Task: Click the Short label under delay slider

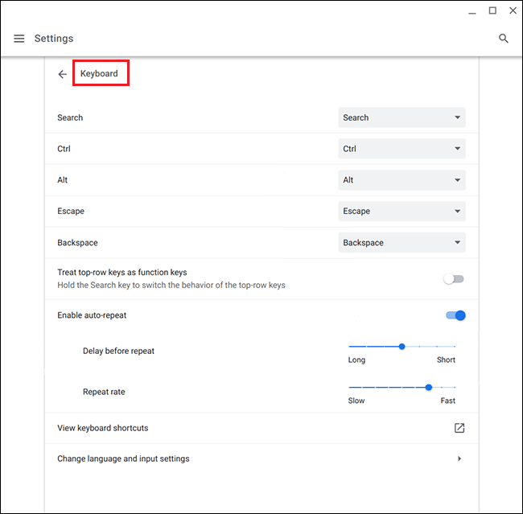Action: click(x=446, y=360)
